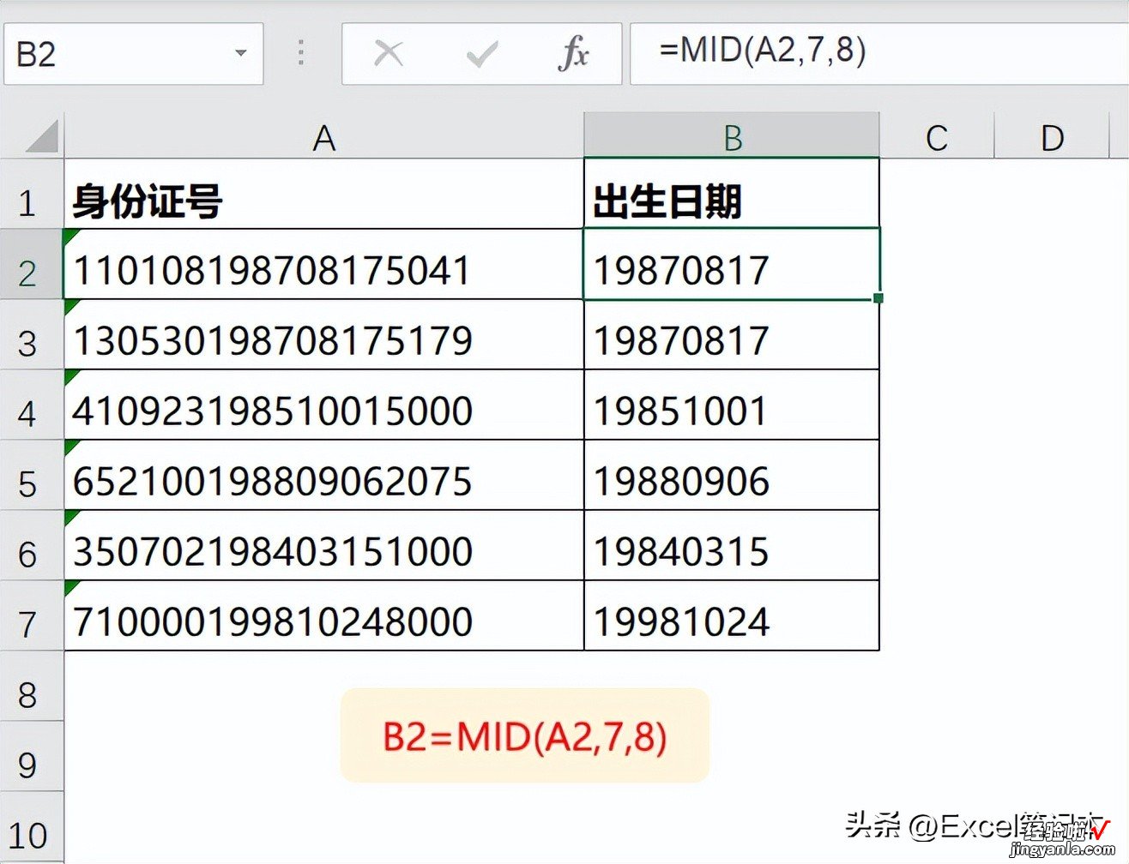Select row 7 header
Viewport: 1129px width, 864px height.
coord(31,615)
